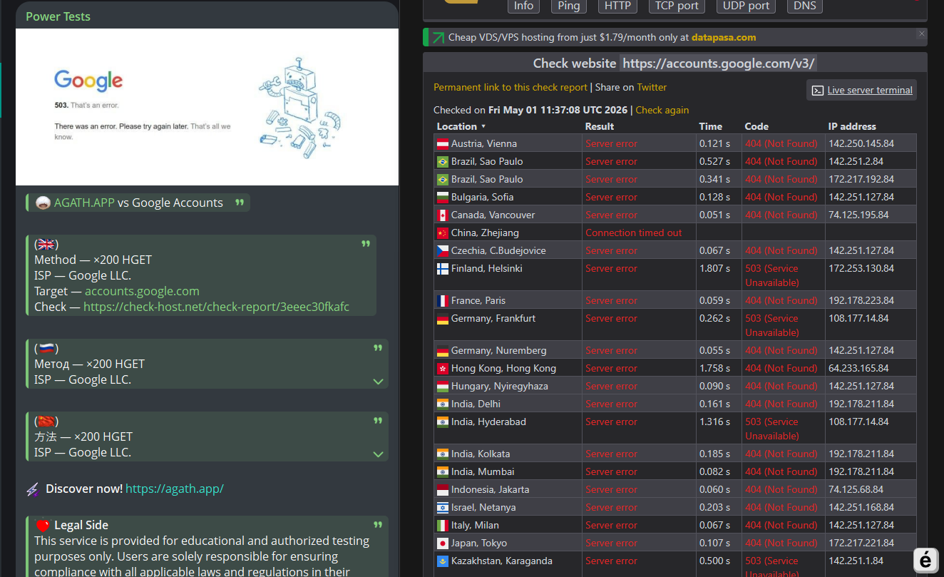This screenshot has height=577, width=944.
Task: Click the Israel flag icon
Action: click(x=443, y=507)
